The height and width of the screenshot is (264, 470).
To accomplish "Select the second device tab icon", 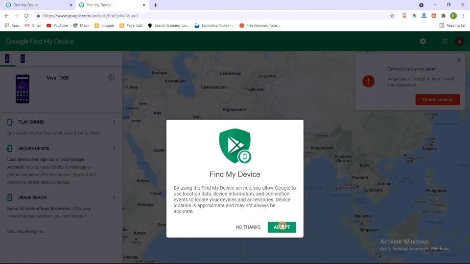I will pos(23,58).
